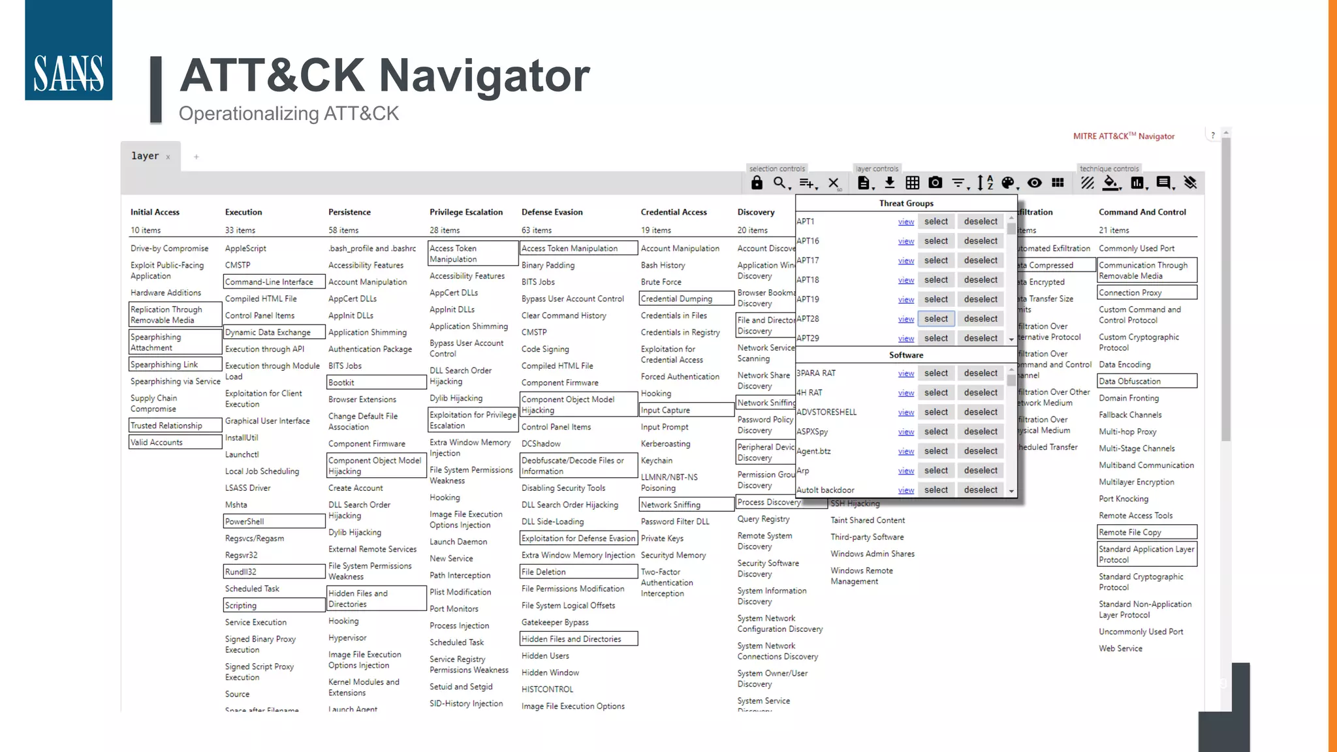Open the view link for 3PARA RAT
Viewport: 1337px width, 752px height.
click(x=905, y=373)
